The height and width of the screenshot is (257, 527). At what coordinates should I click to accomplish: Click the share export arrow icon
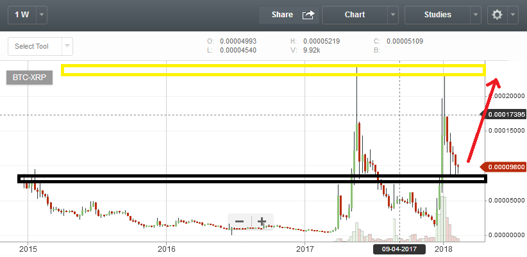point(308,15)
